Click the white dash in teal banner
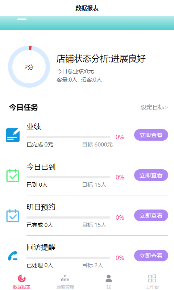This screenshot has width=174, height=290. 22,19
